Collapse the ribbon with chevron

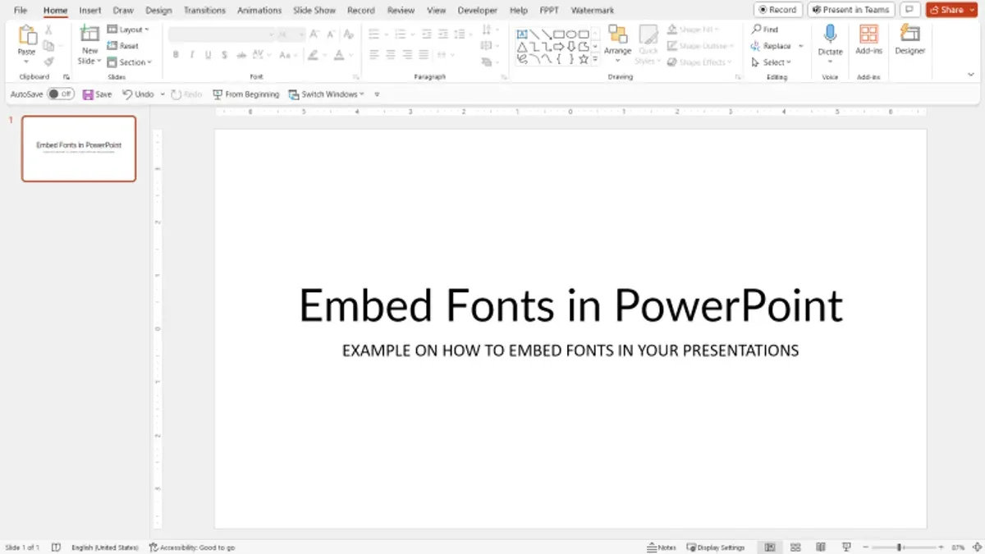(971, 74)
